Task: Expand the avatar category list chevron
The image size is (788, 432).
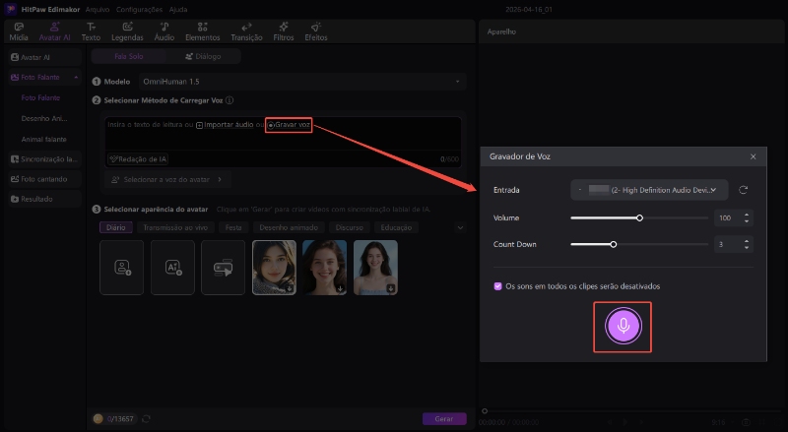Action: (459, 227)
